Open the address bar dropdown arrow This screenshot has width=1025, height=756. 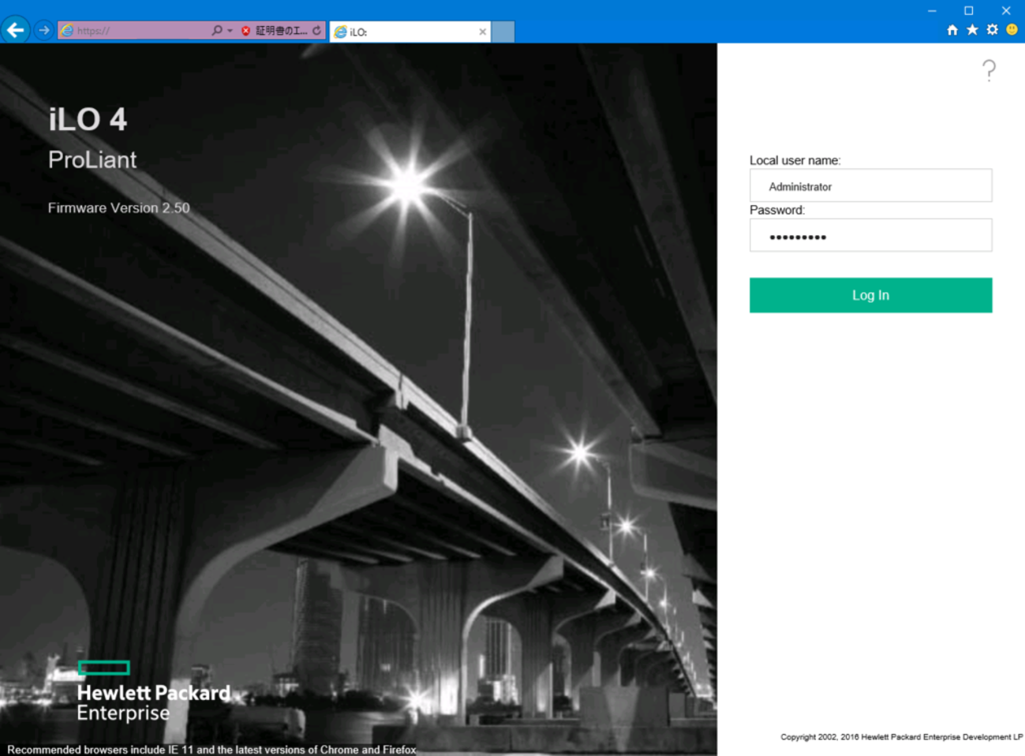tap(230, 31)
